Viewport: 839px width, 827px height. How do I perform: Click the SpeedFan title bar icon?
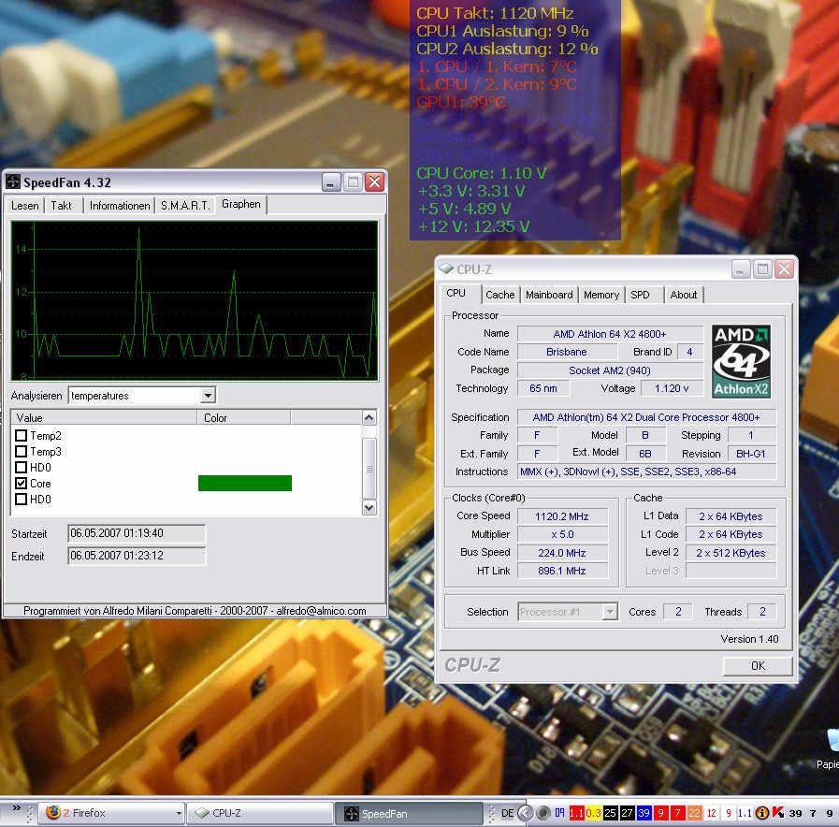coord(13,182)
